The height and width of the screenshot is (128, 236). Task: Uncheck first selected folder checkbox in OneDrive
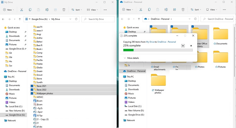151,26
